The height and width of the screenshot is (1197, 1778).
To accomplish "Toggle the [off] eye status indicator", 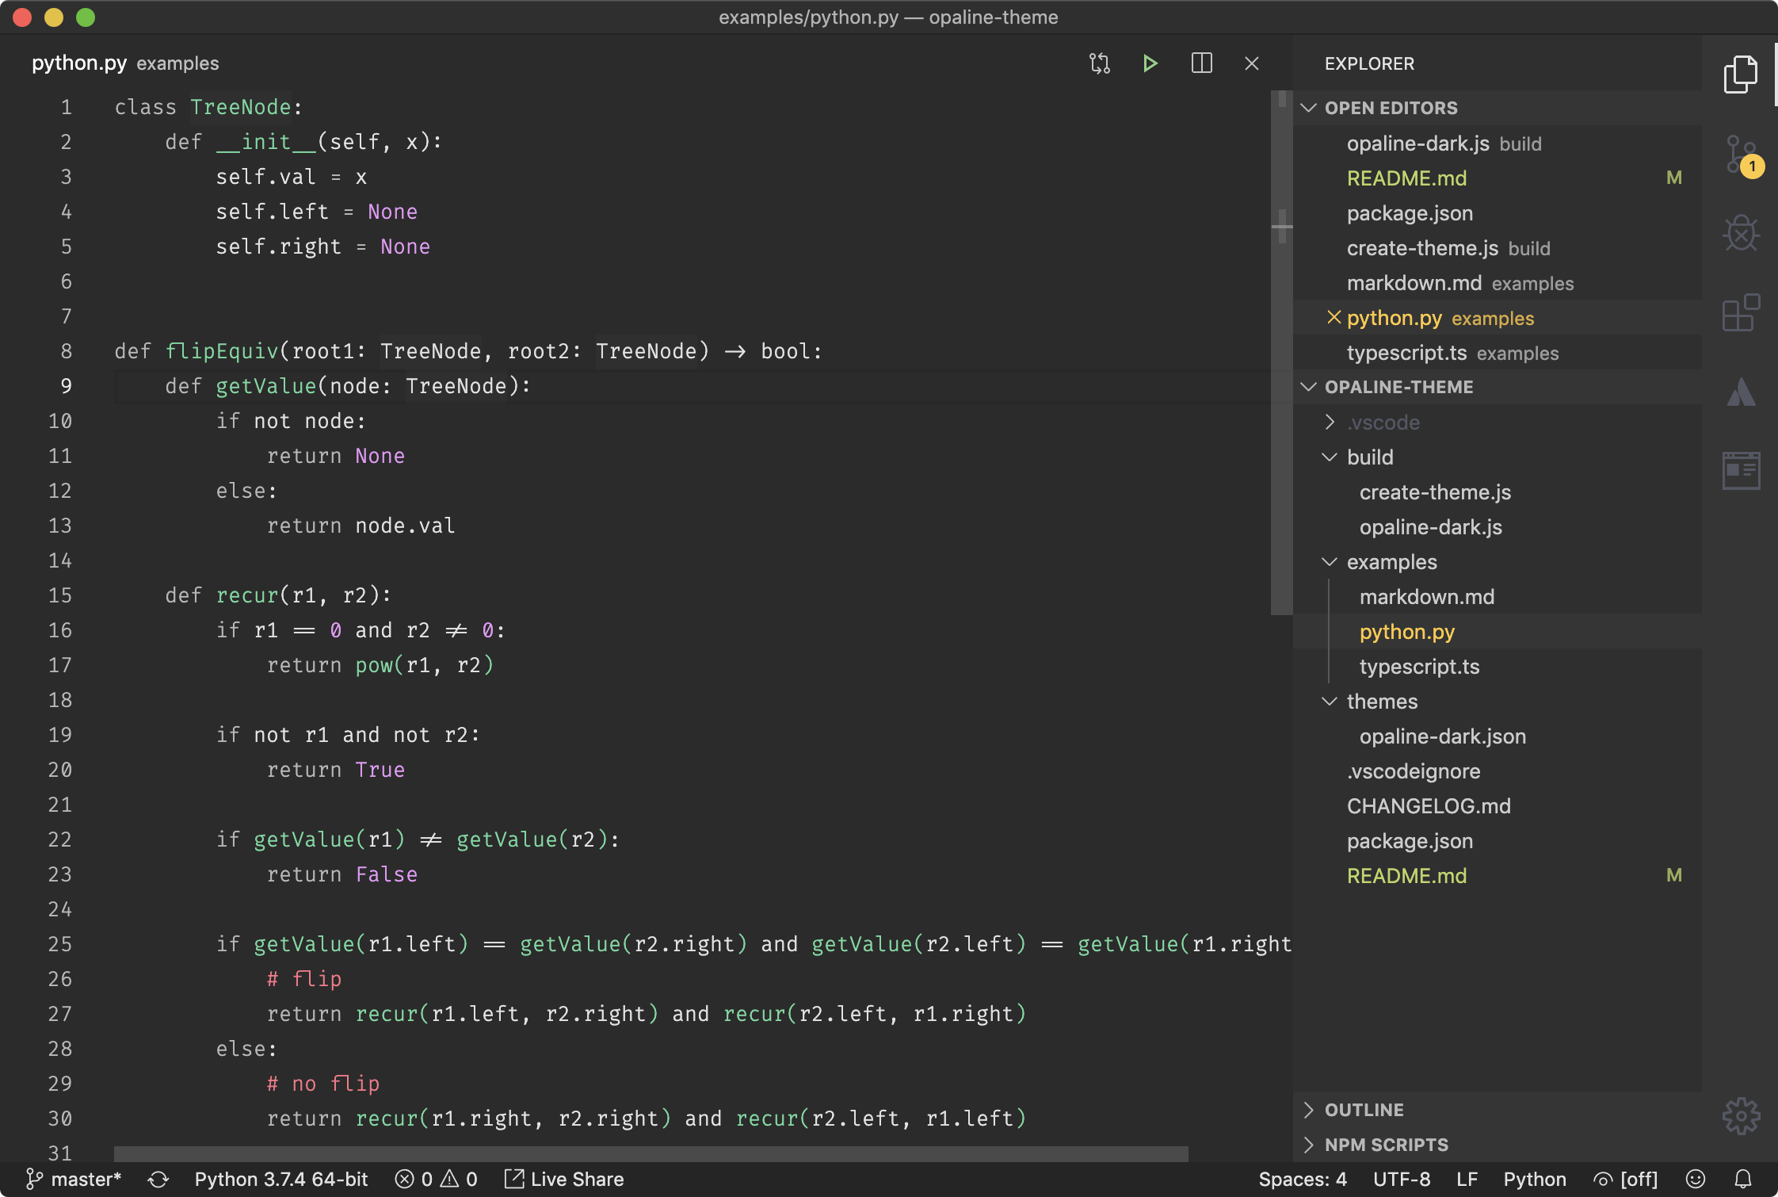I will coord(1626,1180).
